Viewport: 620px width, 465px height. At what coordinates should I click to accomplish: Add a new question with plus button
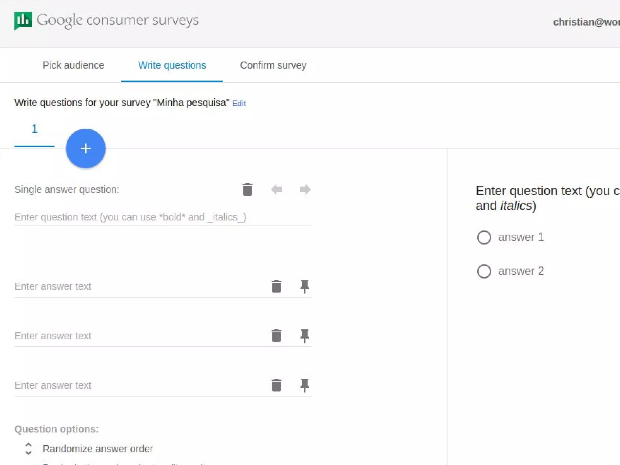86,148
